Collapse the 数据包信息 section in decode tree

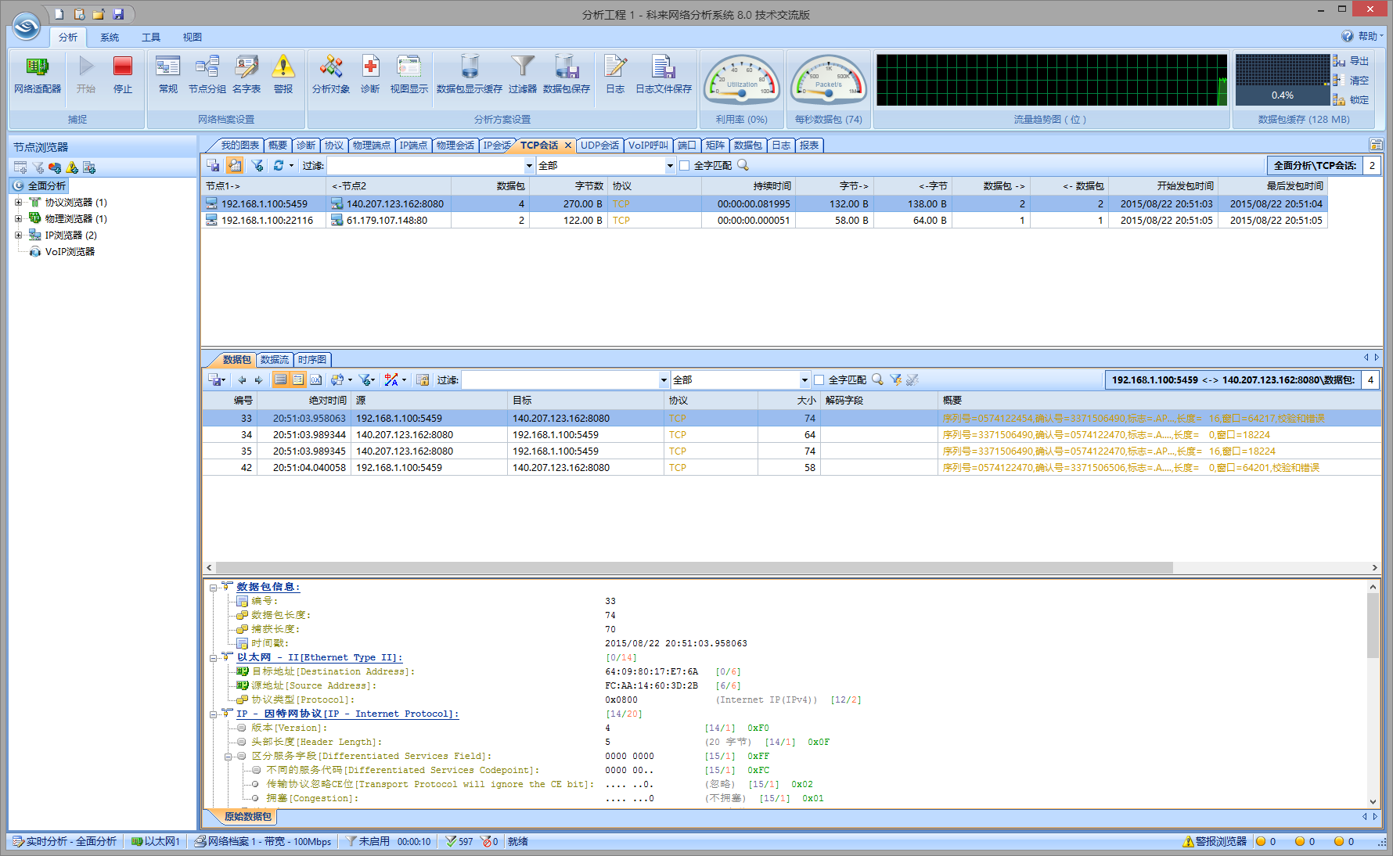(213, 587)
